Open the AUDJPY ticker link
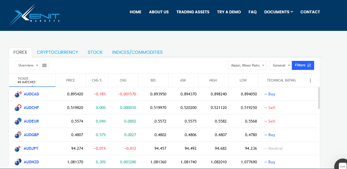 click(31, 148)
